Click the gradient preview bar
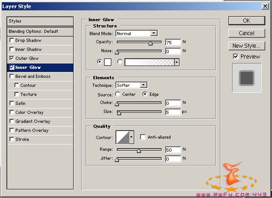Viewport: 272px width, 198px height. click(149, 62)
